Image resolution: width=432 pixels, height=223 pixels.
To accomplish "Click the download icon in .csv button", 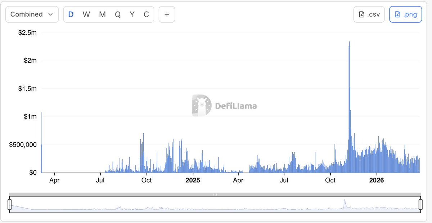I will tap(362, 14).
